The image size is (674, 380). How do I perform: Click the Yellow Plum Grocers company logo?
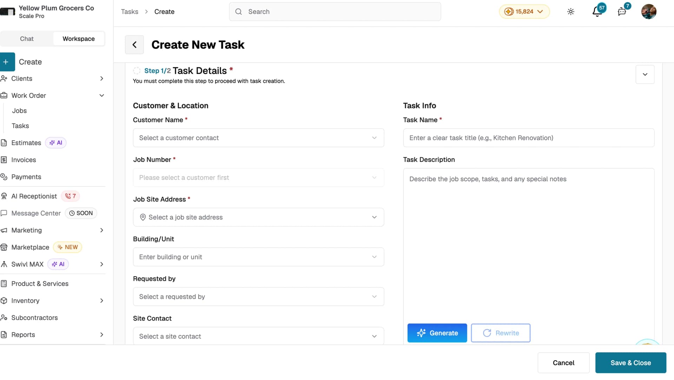tap(7, 12)
